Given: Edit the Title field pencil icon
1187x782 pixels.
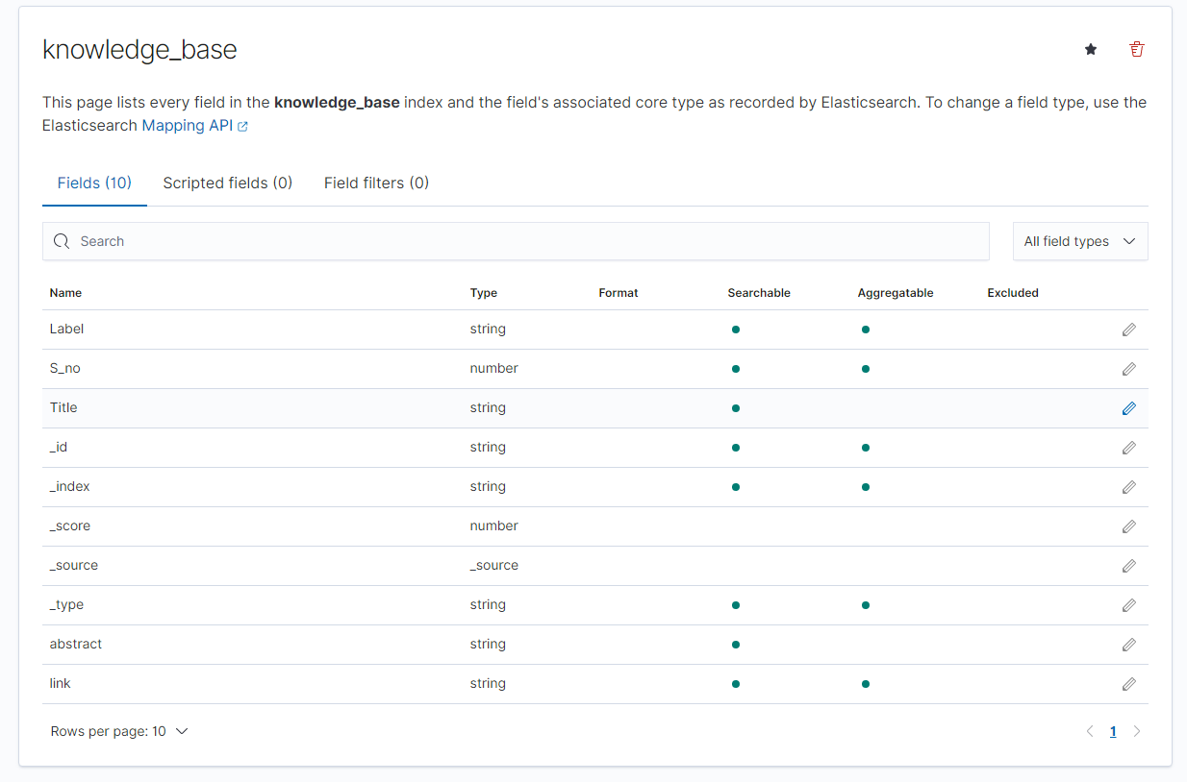Looking at the screenshot, I should 1129,408.
